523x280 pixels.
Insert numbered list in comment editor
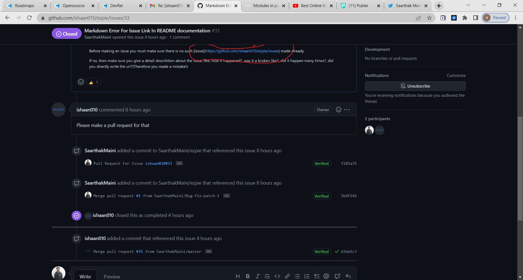tap(307, 276)
